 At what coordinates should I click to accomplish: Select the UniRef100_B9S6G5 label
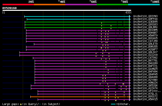145,39
